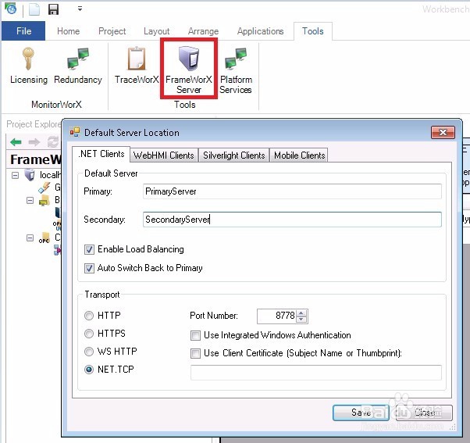Click the refresh icon in Project Explorer
Screen dimensions: 470x443
(x=53, y=142)
